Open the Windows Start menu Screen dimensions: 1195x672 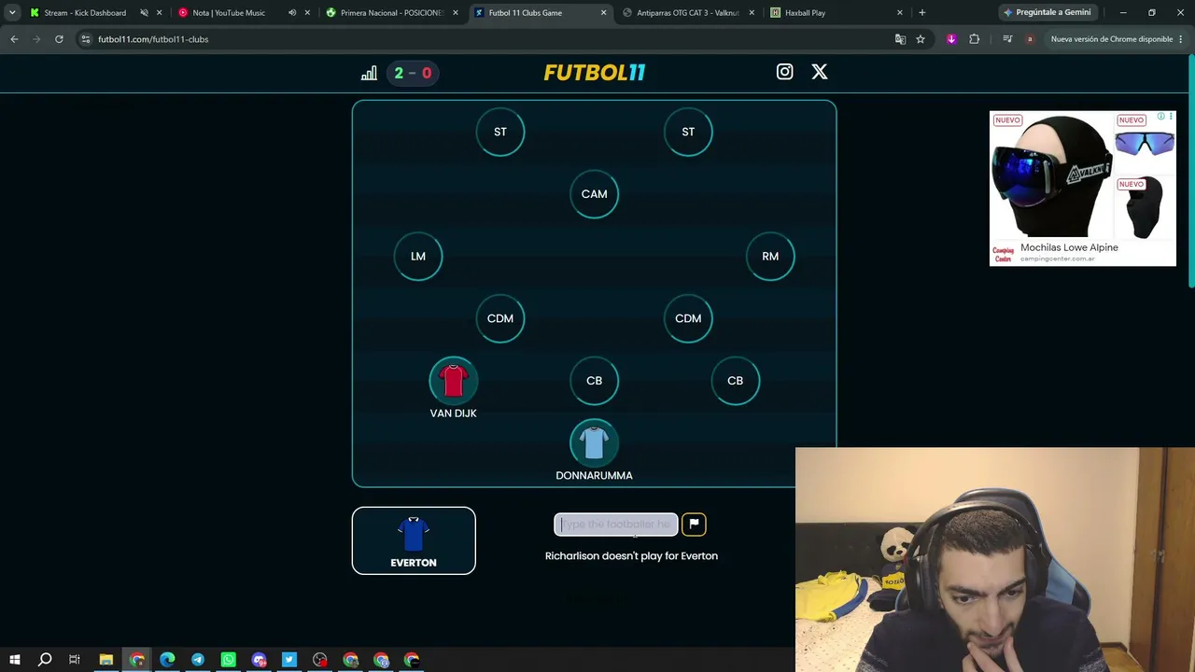coord(14,660)
